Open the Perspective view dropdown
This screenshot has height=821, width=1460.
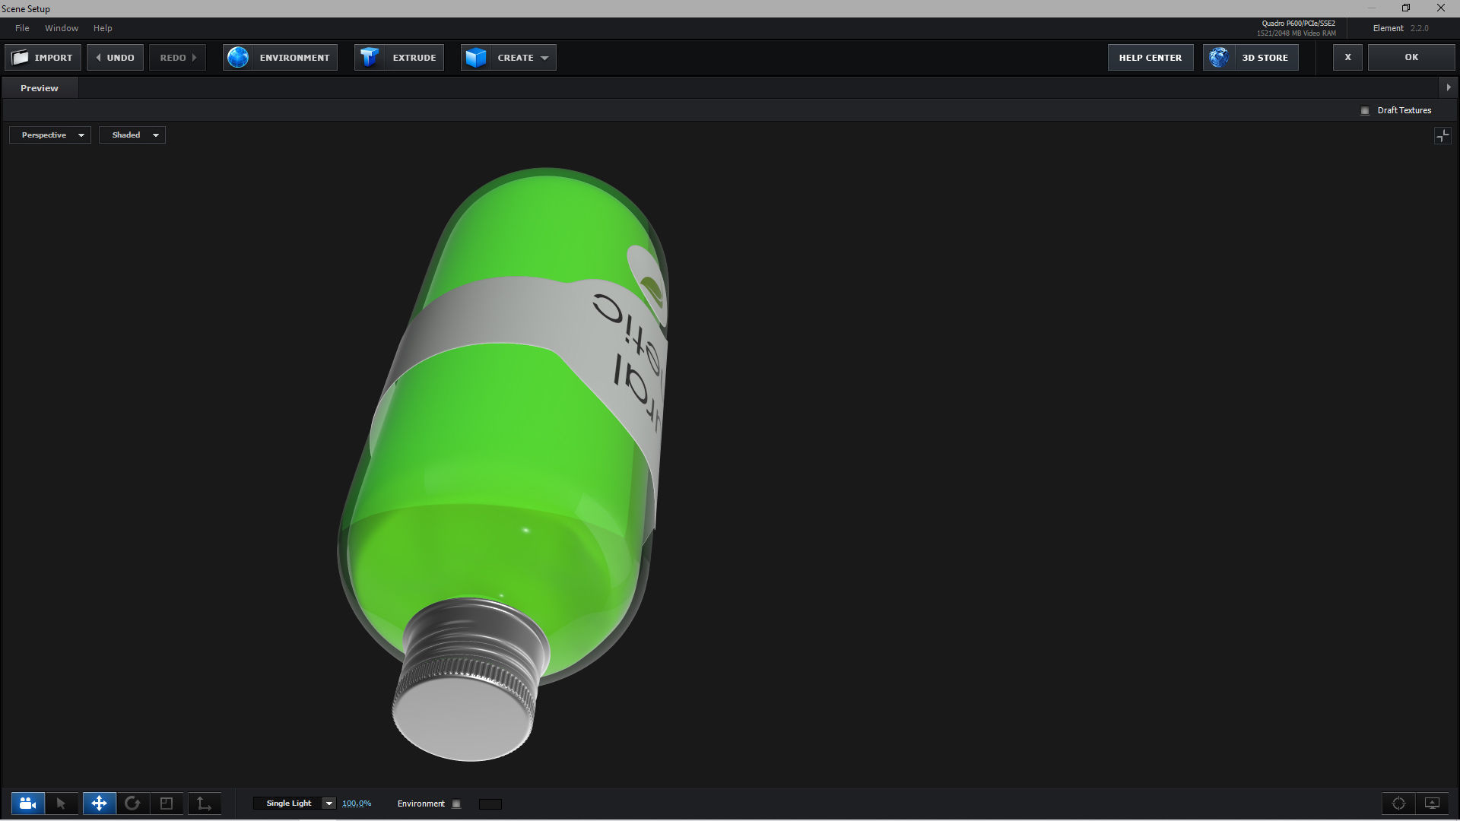50,135
